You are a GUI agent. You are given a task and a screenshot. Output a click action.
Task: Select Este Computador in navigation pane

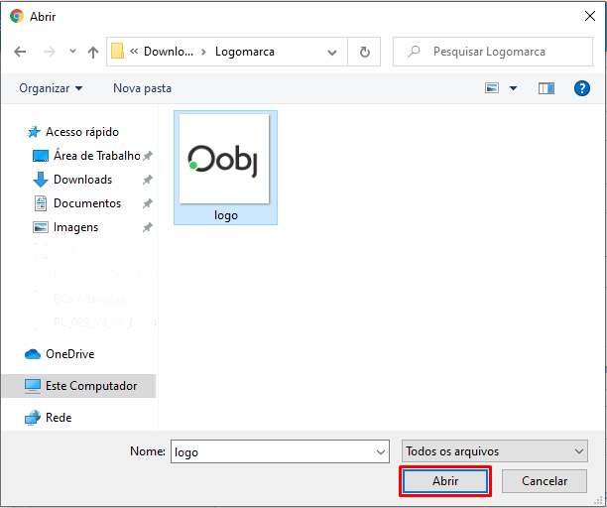pyautogui.click(x=78, y=386)
